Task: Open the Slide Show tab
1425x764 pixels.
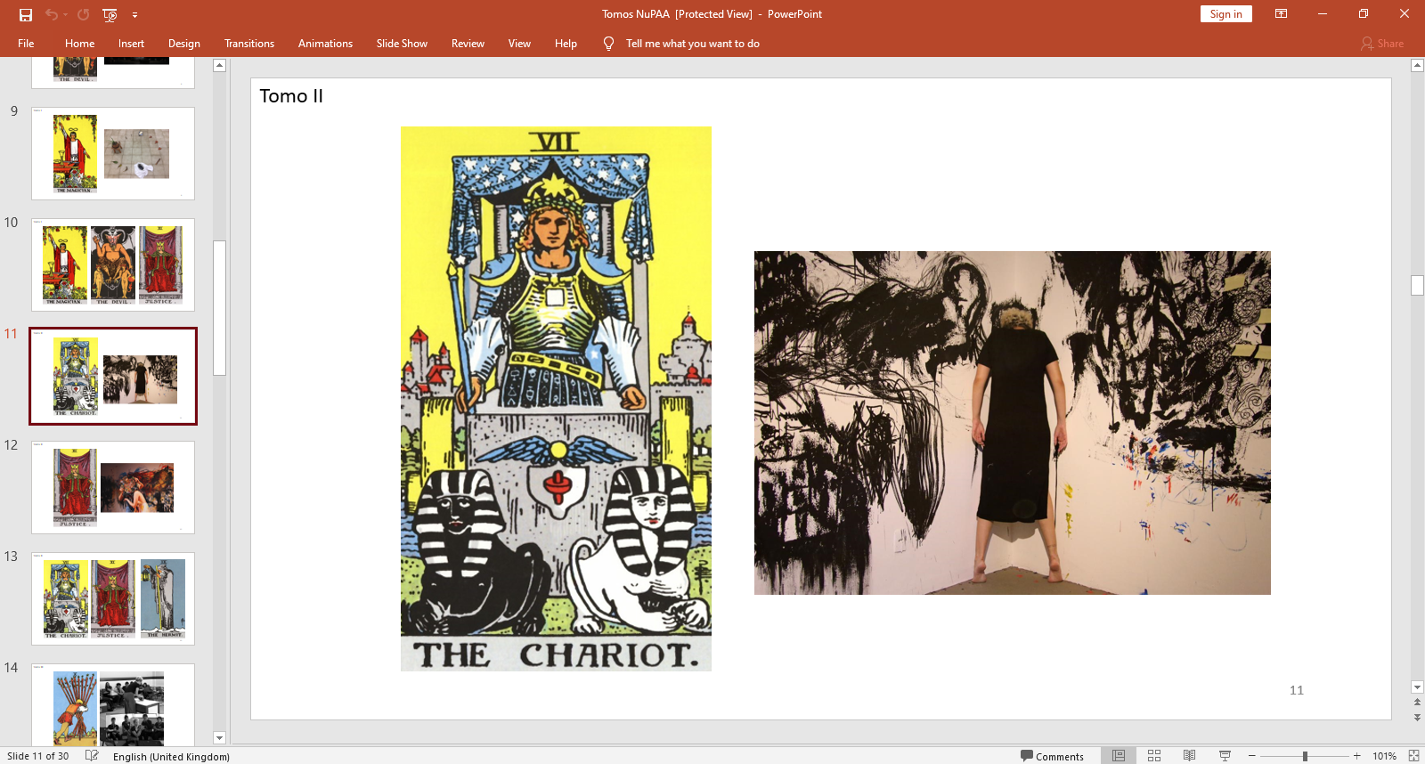Action: pyautogui.click(x=401, y=44)
